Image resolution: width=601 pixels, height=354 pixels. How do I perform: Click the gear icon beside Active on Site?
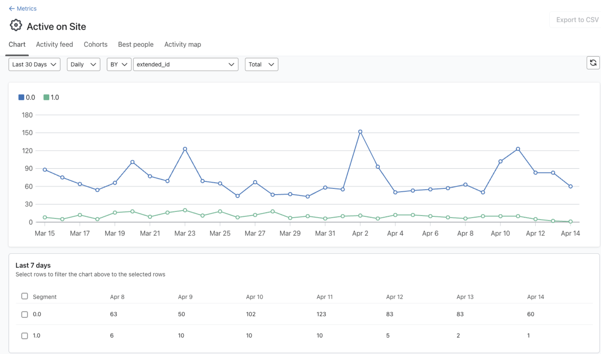(16, 26)
